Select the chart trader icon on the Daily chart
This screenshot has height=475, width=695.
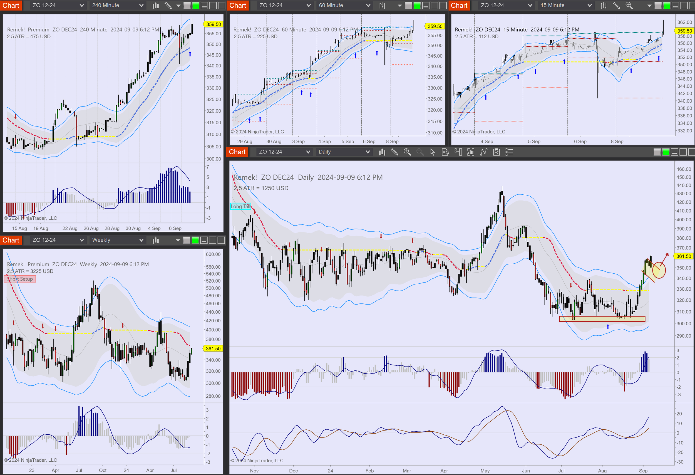coord(458,152)
